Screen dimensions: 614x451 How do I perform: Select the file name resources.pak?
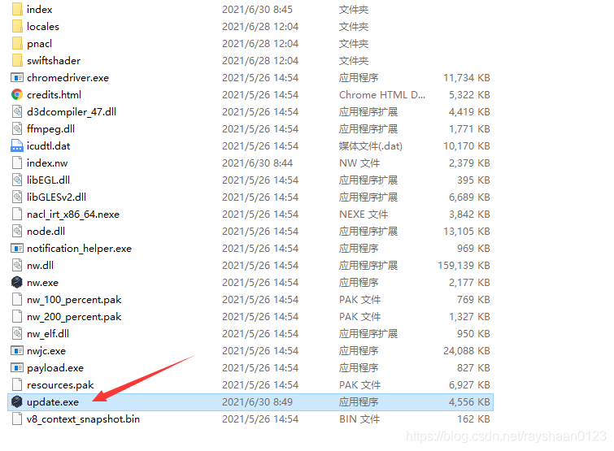coord(60,385)
